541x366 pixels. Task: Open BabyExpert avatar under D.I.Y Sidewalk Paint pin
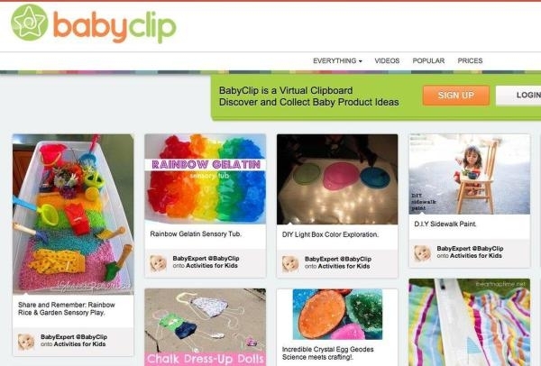423,253
